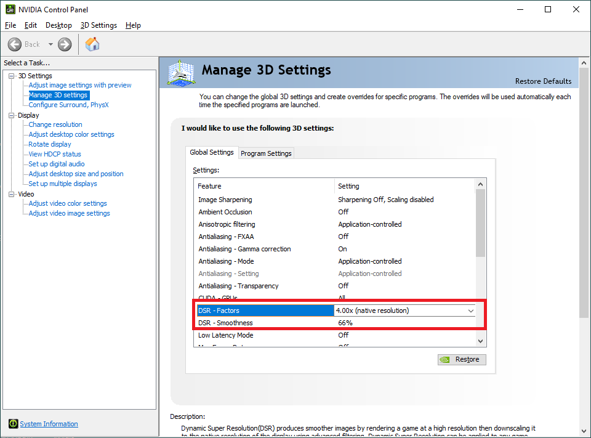Viewport: 591px width, 438px height.
Task: Click the Restore button
Action: click(x=462, y=359)
